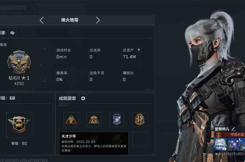Select 烽火地带 mode title tab

pyautogui.click(x=70, y=20)
